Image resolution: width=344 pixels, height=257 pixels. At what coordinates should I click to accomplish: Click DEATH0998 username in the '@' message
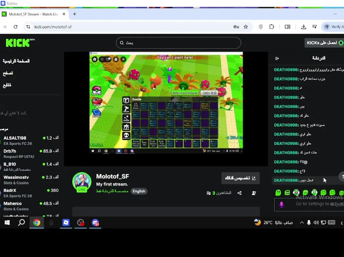(x=286, y=162)
